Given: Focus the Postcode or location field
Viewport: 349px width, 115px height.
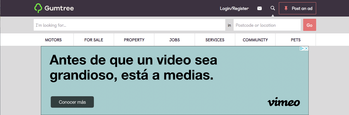Looking at the screenshot, I should 267,25.
